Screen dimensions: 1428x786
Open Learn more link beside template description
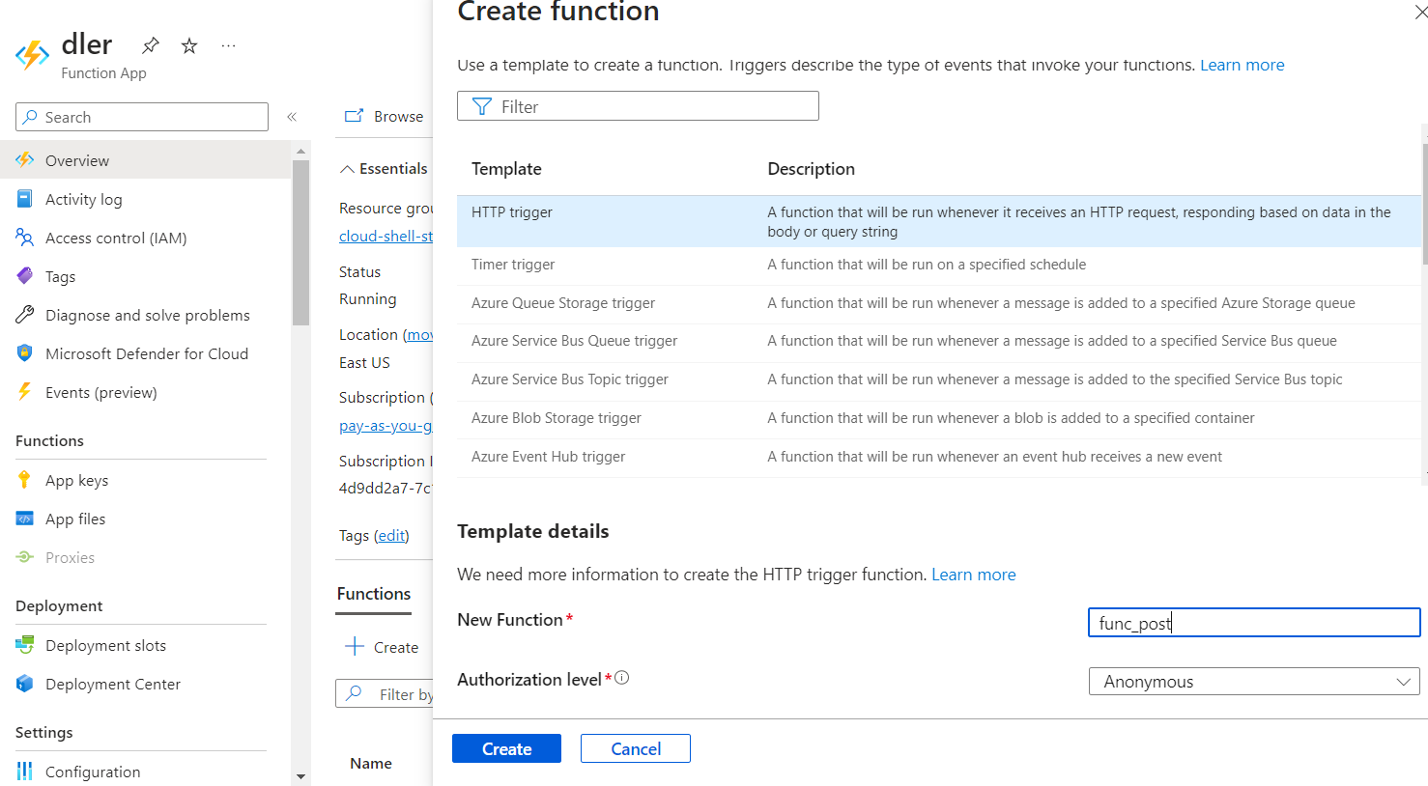1242,65
